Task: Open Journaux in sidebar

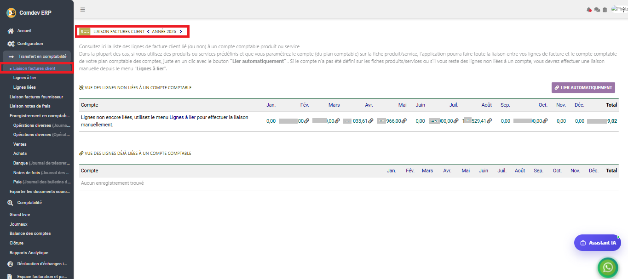Action: pos(18,224)
